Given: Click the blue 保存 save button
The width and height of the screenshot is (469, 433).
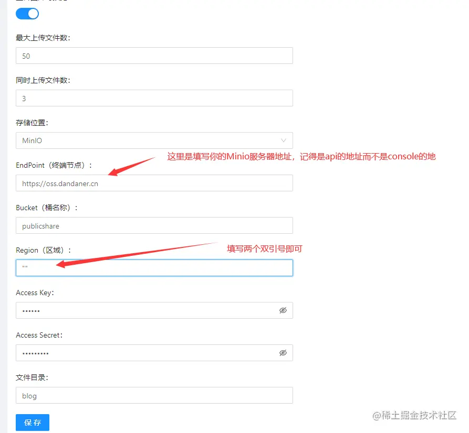Looking at the screenshot, I should pos(33,422).
